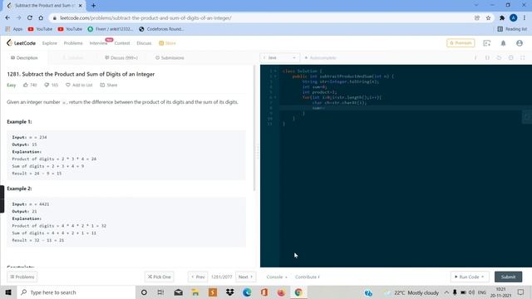Click the Windows taskbar search box
Screen dimensions: 532x299
tap(76, 292)
